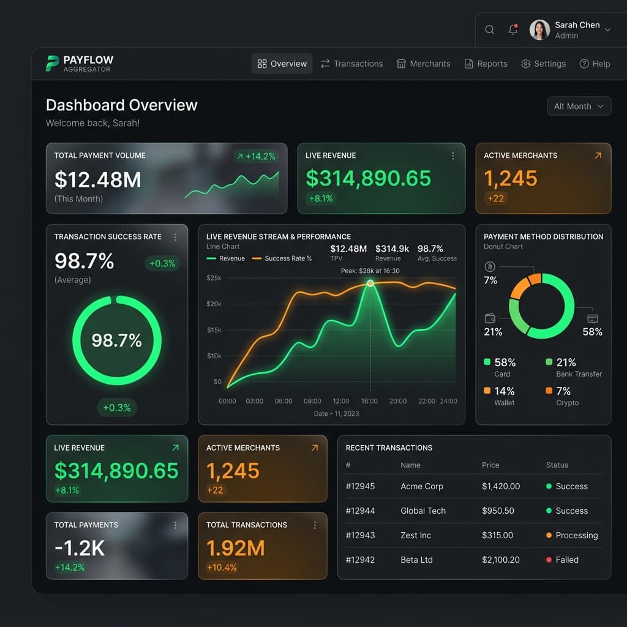This screenshot has width=627, height=627.
Task: Open Live Revenue card three-dot menu
Action: point(452,156)
